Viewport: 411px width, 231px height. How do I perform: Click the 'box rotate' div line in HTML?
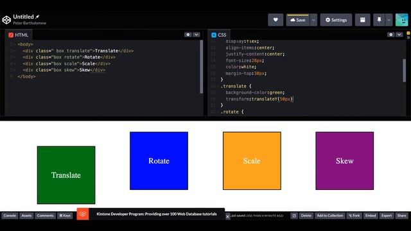[69, 57]
